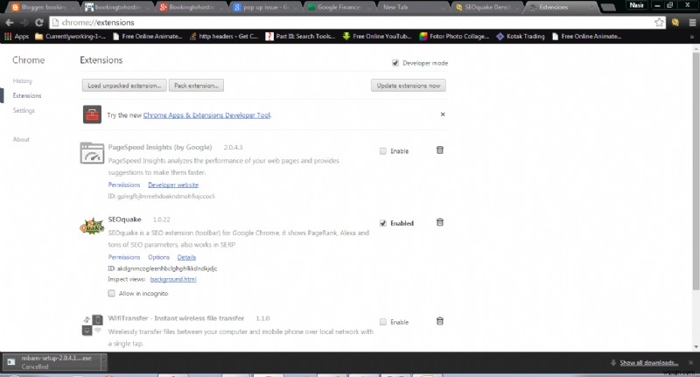Toggle the Developer mode checkbox

tap(395, 63)
